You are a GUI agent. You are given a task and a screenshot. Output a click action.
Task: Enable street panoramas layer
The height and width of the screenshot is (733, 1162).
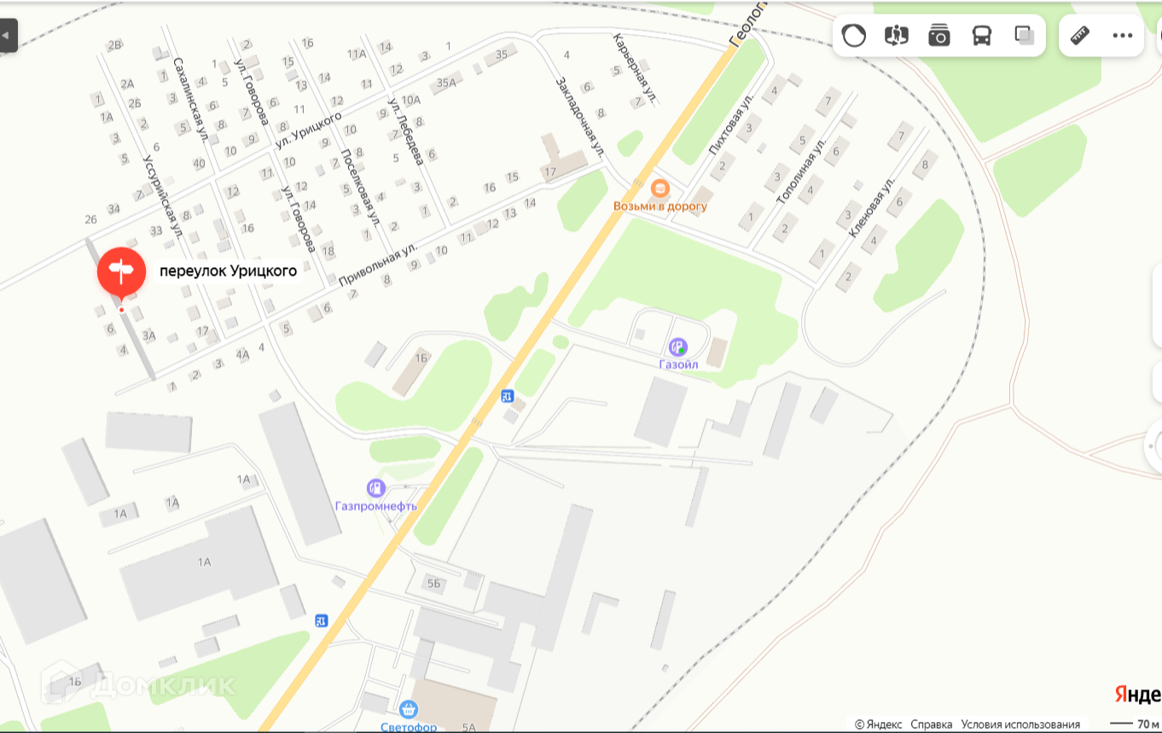[x=897, y=35]
